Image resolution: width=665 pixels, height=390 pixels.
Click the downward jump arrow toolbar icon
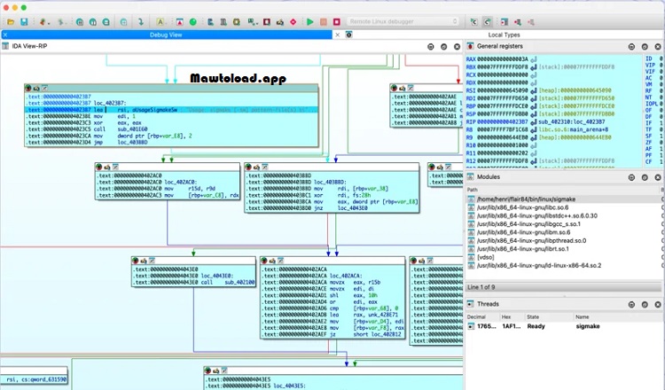coord(141,21)
